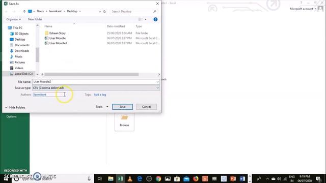
Task: Click the File name input field
Action: click(94, 82)
